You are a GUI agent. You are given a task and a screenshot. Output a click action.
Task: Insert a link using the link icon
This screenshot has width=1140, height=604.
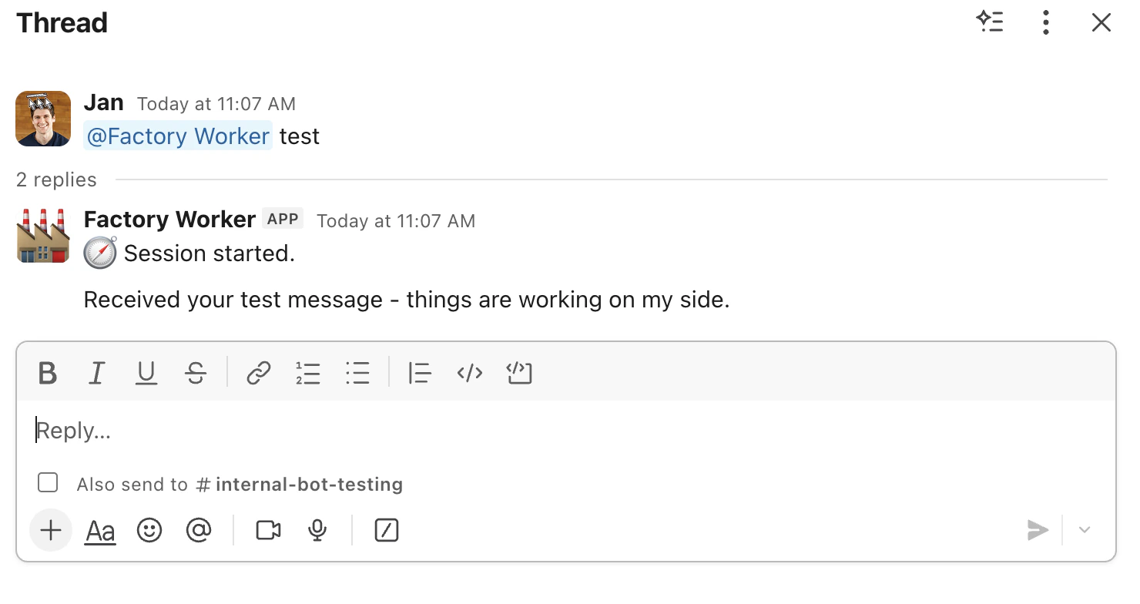[258, 374]
